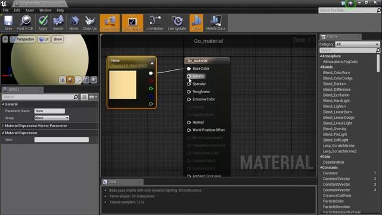Image resolution: width=382 pixels, height=215 pixels.
Task: Switch to the Palette tab
Action: tap(340, 36)
